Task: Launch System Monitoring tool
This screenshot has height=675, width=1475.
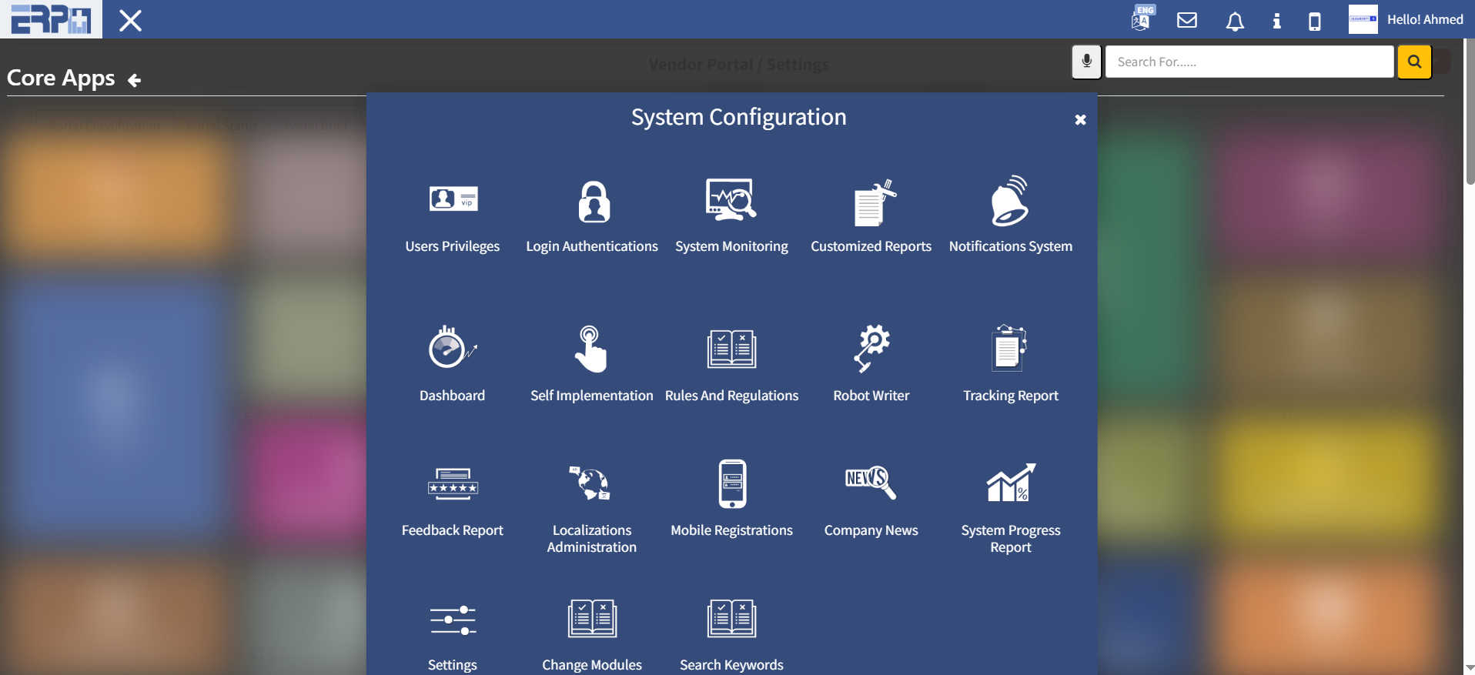Action: (x=731, y=200)
